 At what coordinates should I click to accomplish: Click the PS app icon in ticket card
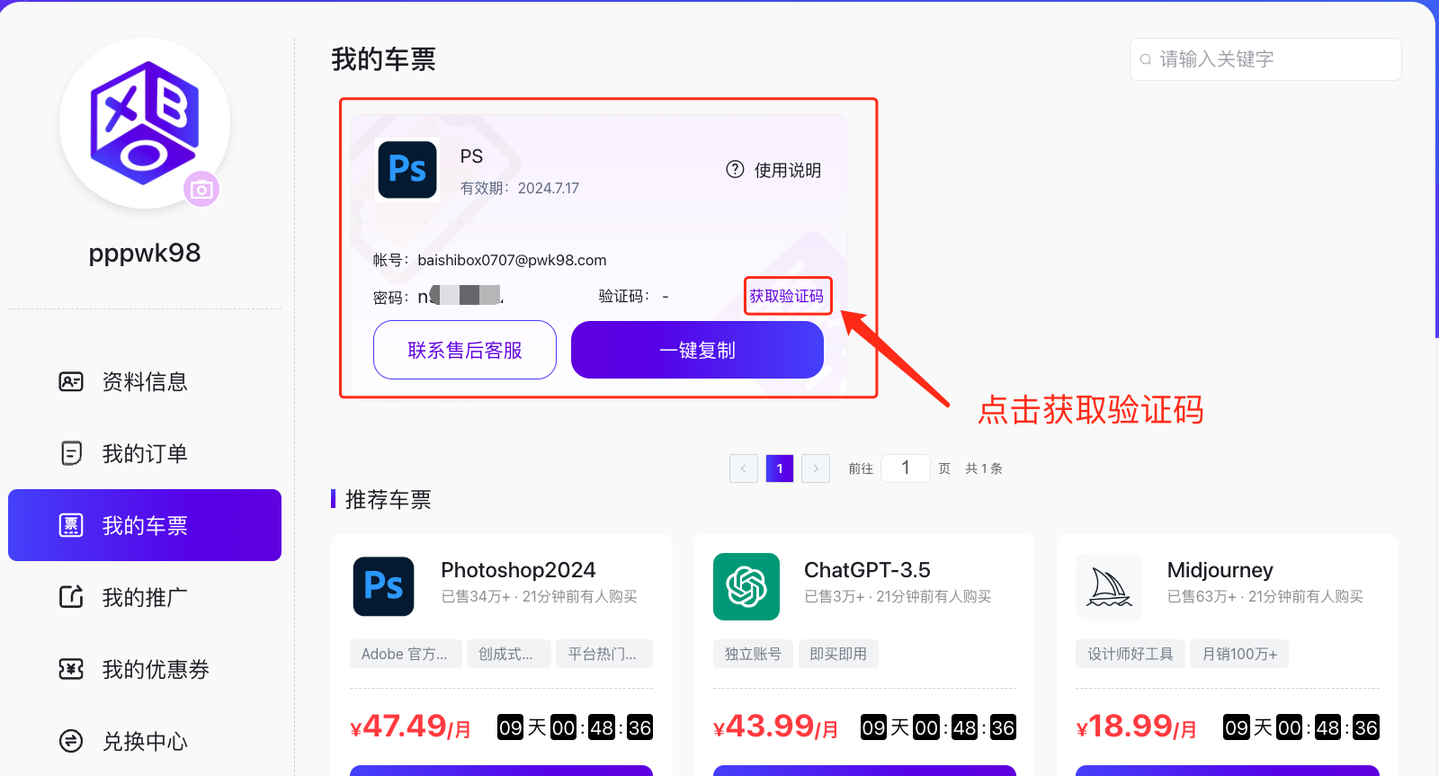coord(407,169)
